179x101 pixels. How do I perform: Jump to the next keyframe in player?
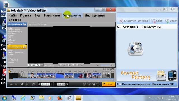coord(82,65)
